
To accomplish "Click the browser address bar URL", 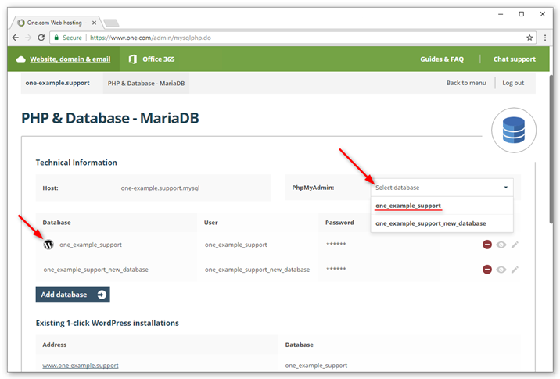I will [150, 38].
